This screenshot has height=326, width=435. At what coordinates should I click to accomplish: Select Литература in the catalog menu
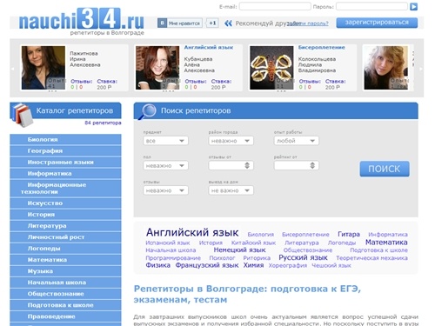click(65, 226)
